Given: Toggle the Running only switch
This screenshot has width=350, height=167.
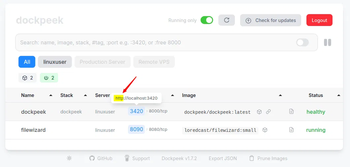Looking at the screenshot, I should click(207, 20).
